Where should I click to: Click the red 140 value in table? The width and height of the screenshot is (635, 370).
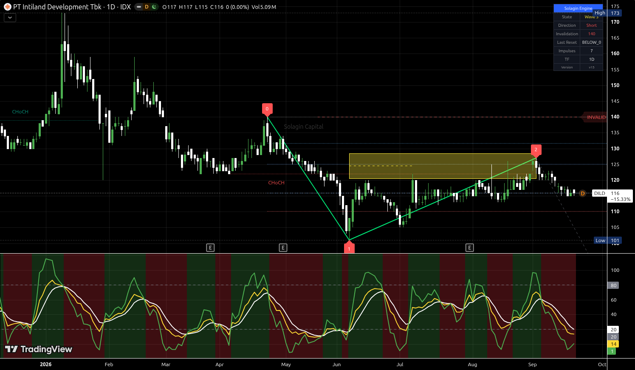tap(592, 34)
